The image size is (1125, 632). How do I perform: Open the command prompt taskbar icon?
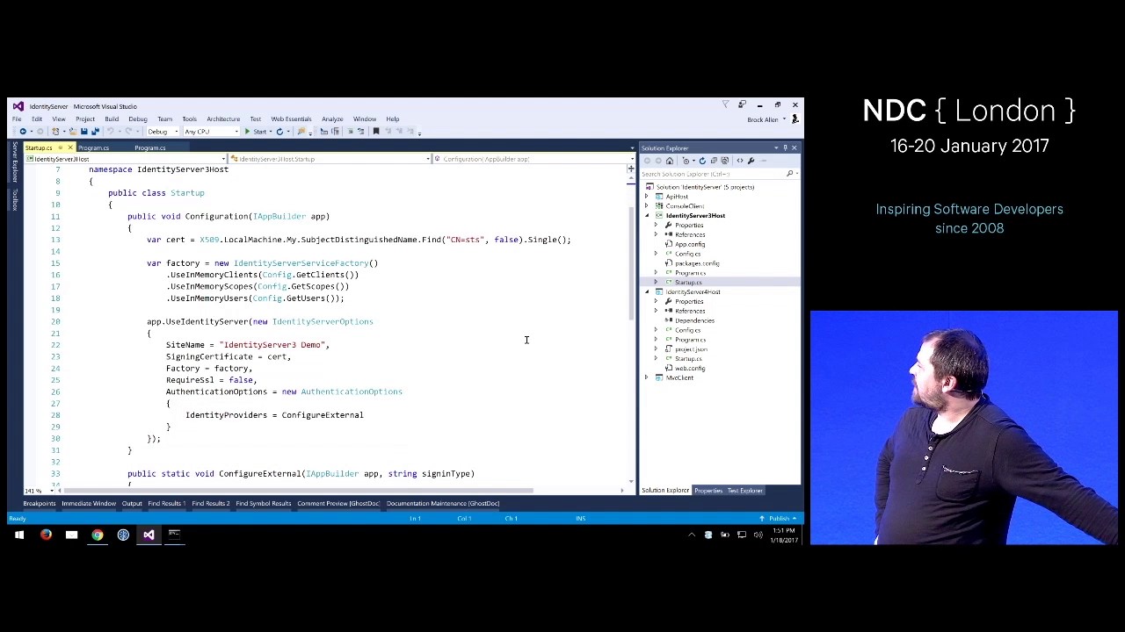(x=174, y=535)
